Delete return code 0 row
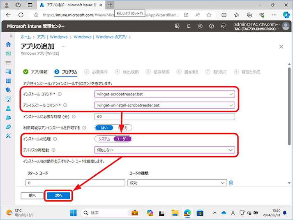 [x=231, y=183]
